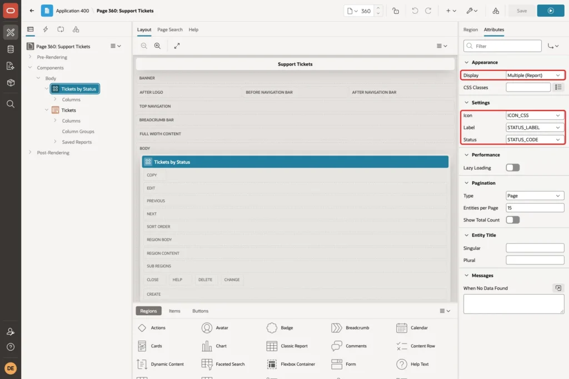Click the property Filter search field
Screen dimensions: 569x379
pyautogui.click(x=502, y=46)
